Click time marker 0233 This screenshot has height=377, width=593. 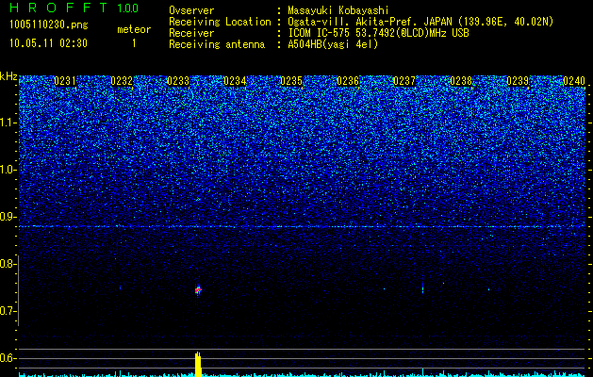pos(178,81)
